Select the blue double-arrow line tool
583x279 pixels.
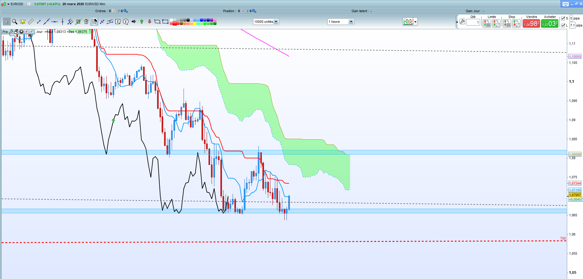[102, 22]
